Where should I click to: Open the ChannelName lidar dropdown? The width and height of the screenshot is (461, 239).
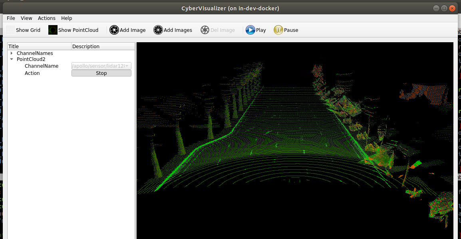pyautogui.click(x=101, y=66)
